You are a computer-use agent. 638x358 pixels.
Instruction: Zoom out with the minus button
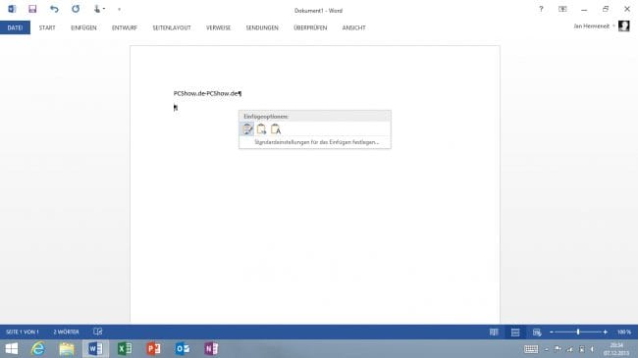[x=552, y=332]
